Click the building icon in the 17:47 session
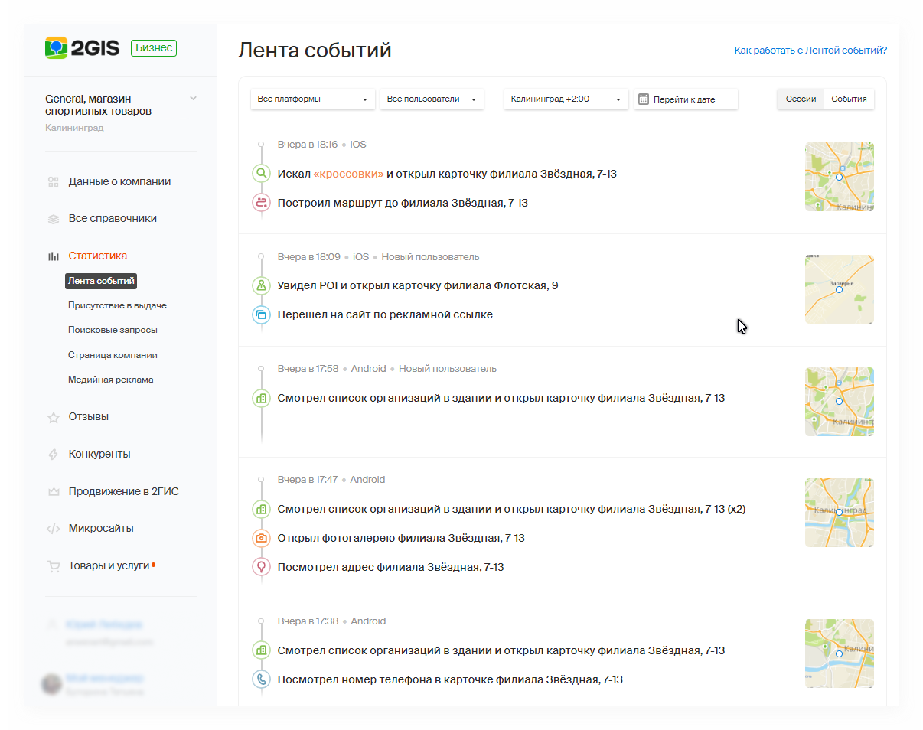Image resolution: width=923 pixels, height=730 pixels. pos(262,509)
